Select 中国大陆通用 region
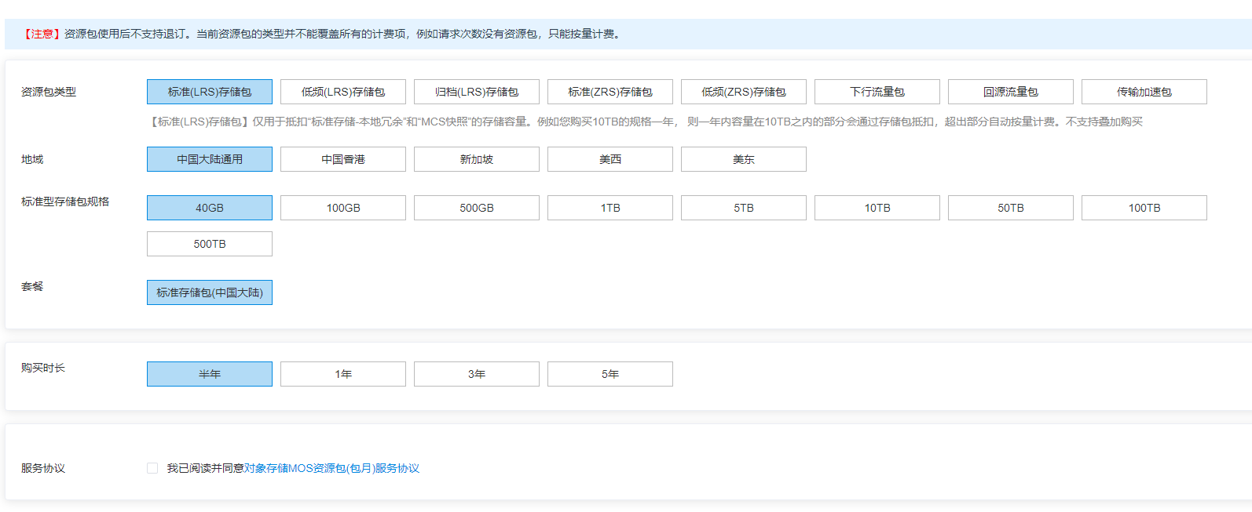Image resolution: width=1252 pixels, height=512 pixels. click(210, 159)
